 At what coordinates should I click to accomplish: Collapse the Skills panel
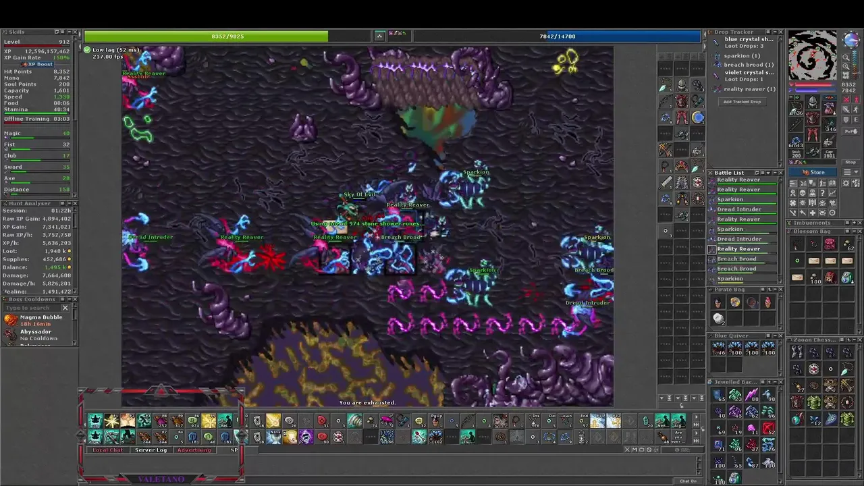[70, 32]
